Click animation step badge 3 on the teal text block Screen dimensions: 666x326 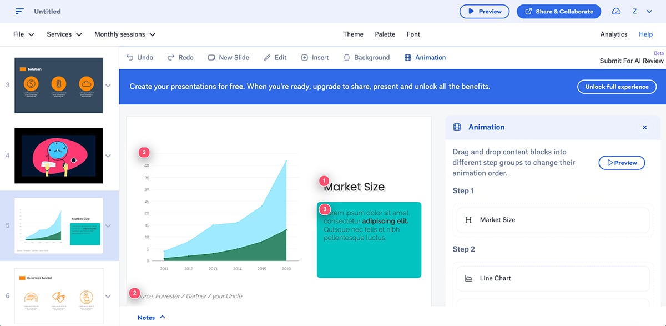coord(324,209)
